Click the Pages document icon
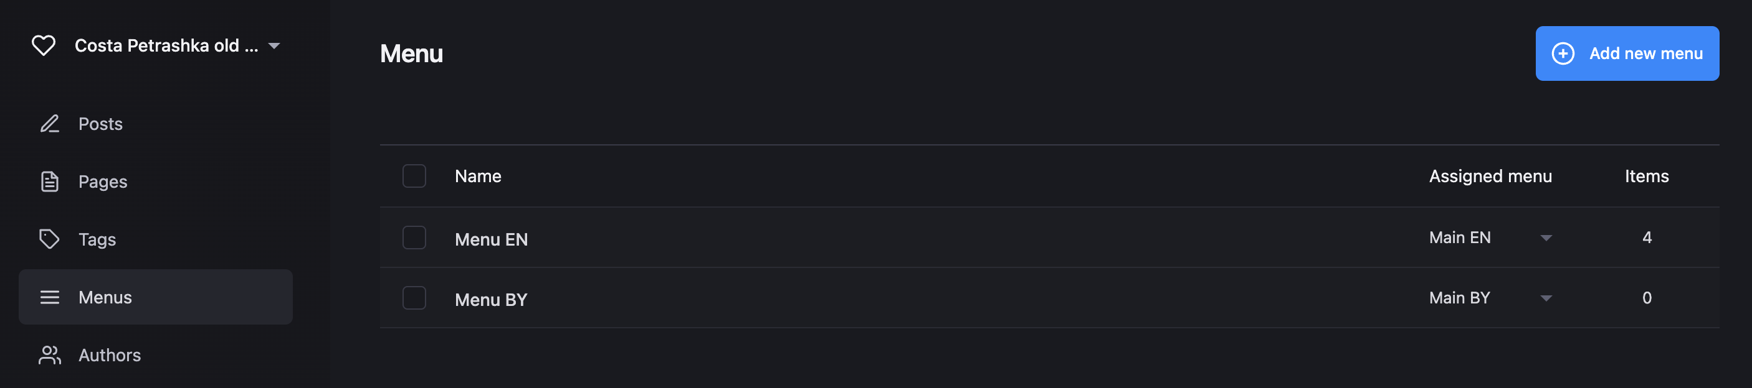 (x=50, y=182)
